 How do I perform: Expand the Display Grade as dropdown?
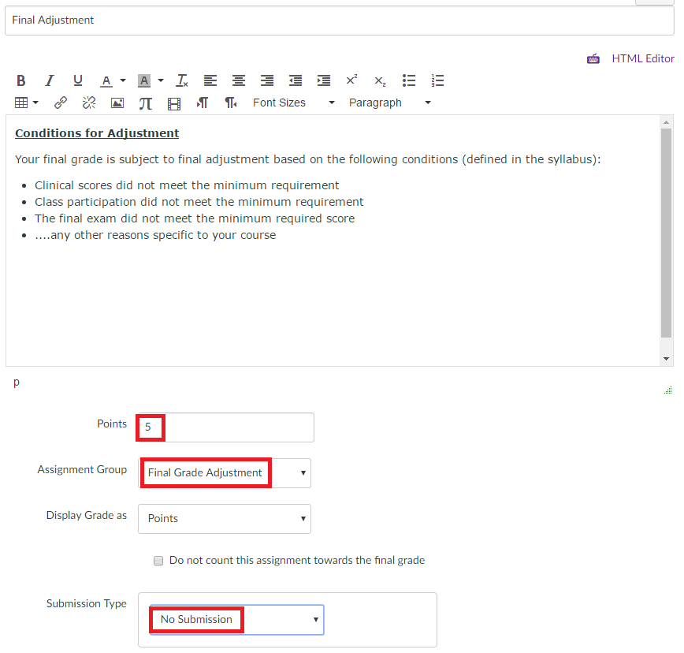(x=225, y=519)
